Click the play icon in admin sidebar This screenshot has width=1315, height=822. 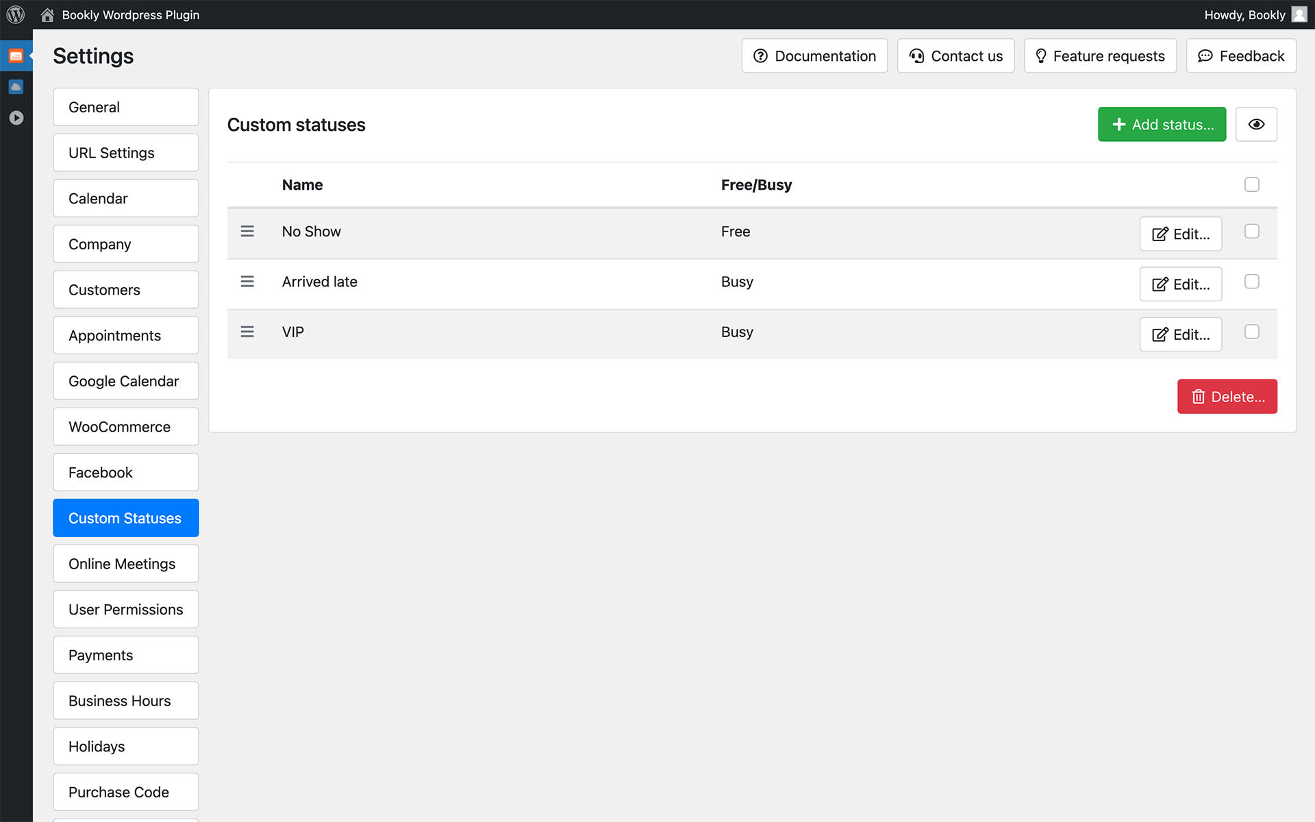coord(16,118)
